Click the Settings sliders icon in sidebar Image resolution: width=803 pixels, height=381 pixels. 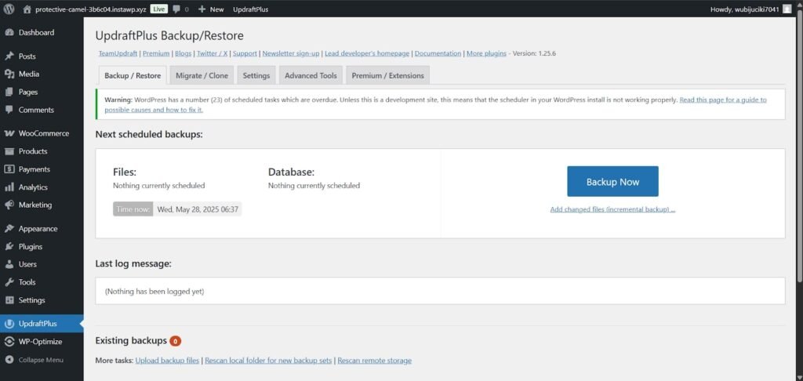[x=9, y=300]
